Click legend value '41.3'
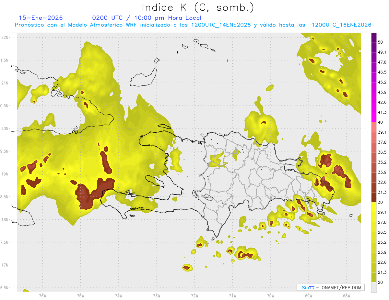389x300 pixels. [382, 112]
